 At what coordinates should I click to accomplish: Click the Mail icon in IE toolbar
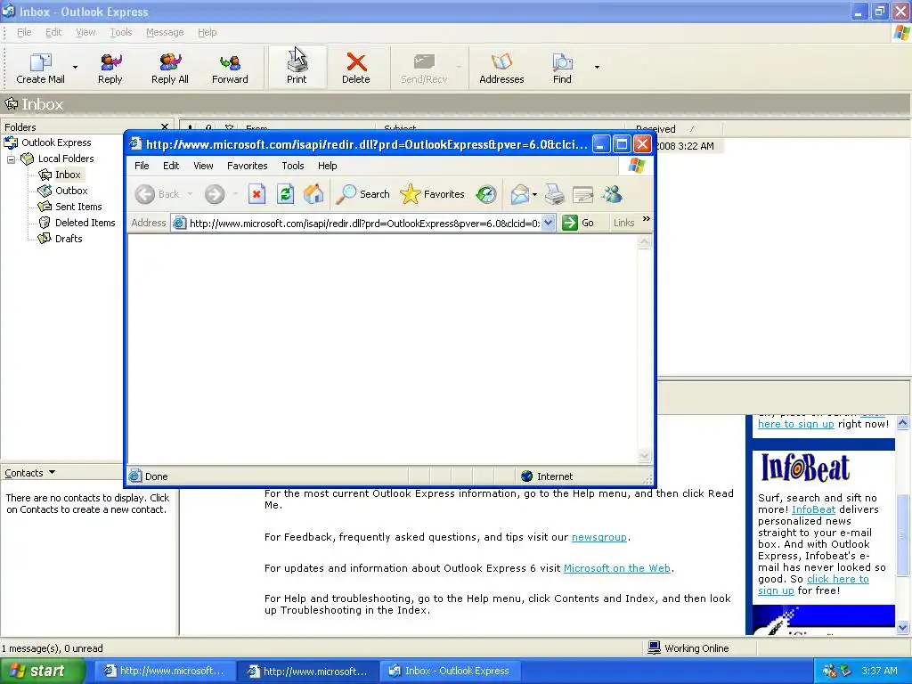click(x=520, y=194)
